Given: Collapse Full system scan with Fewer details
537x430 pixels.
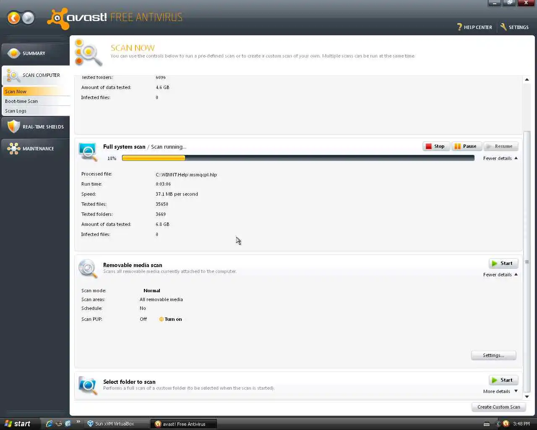Looking at the screenshot, I should coord(501,158).
